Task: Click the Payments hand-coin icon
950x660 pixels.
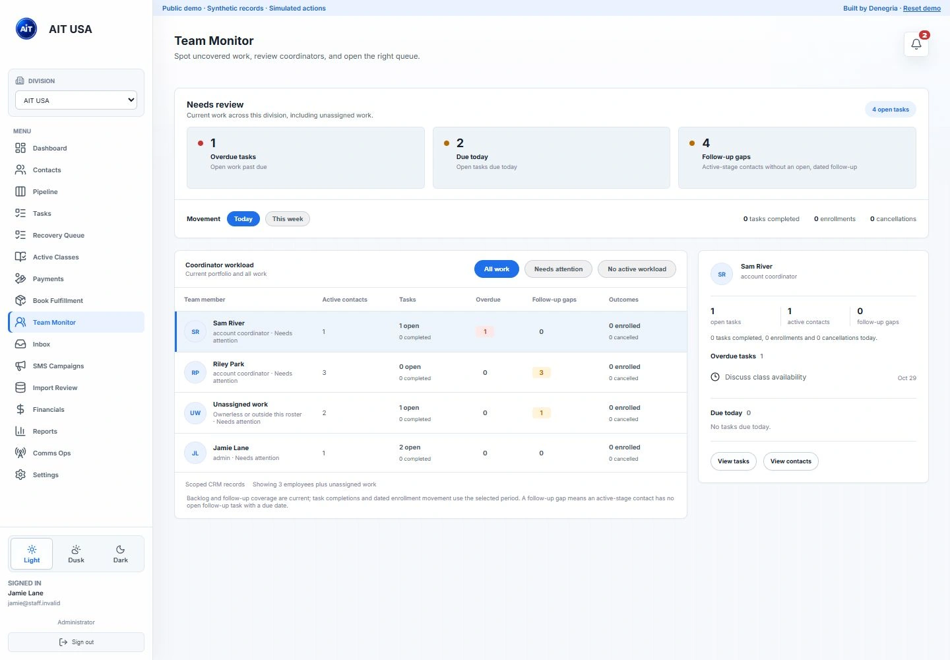Action: [x=20, y=279]
